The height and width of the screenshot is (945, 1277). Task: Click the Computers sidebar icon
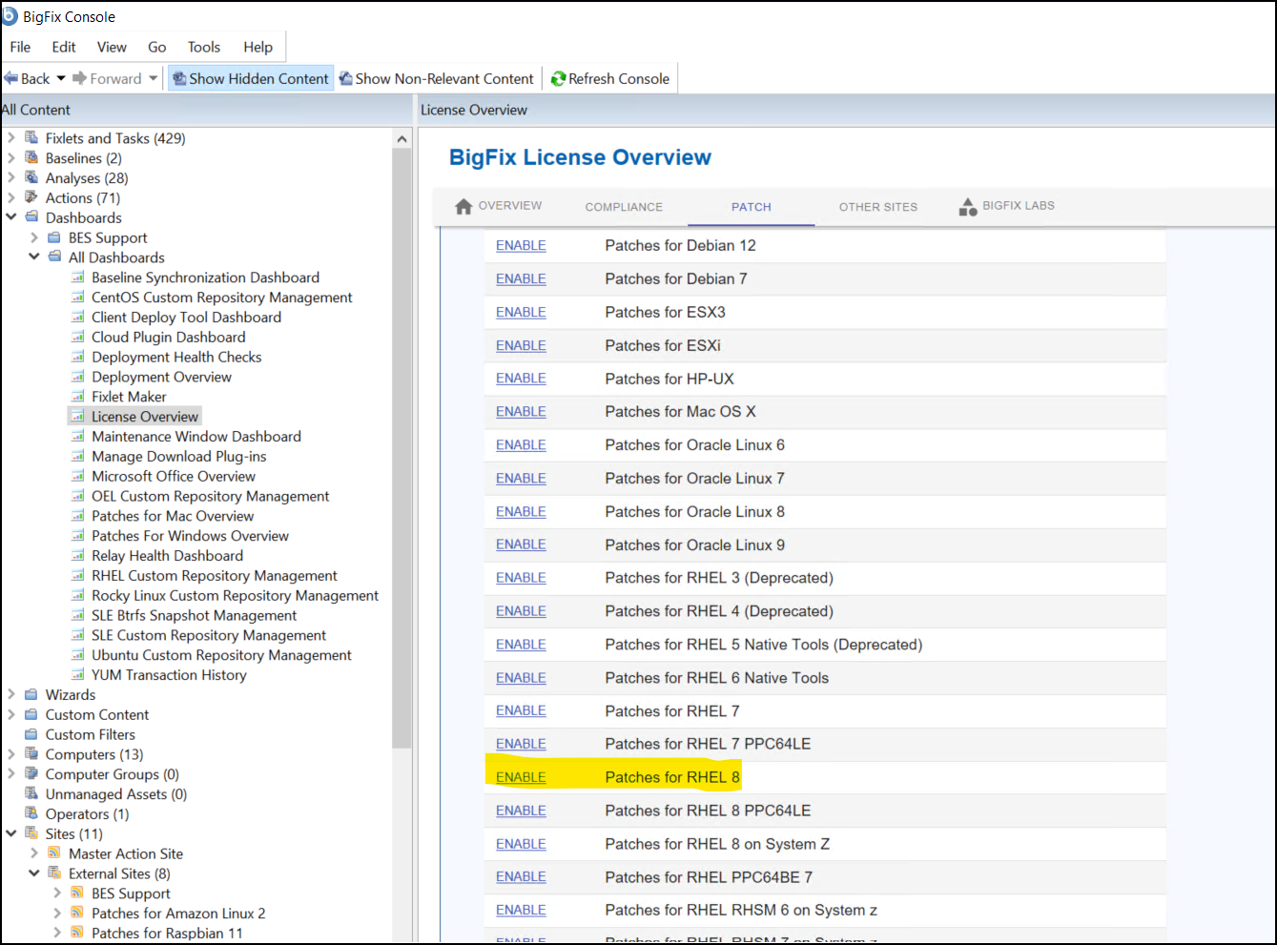click(32, 753)
